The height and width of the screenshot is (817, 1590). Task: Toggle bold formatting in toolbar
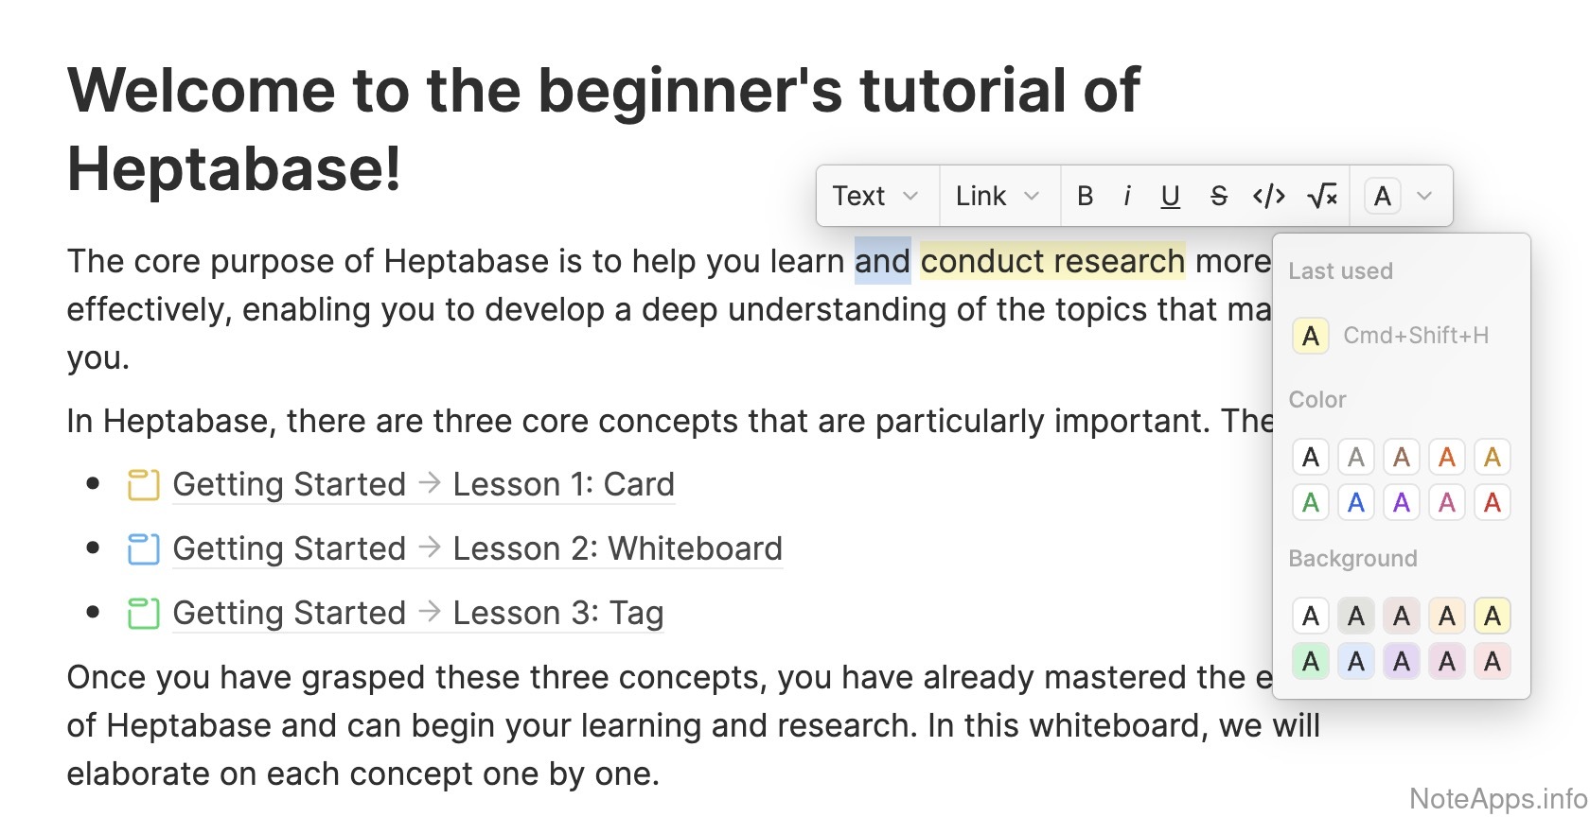(1086, 196)
